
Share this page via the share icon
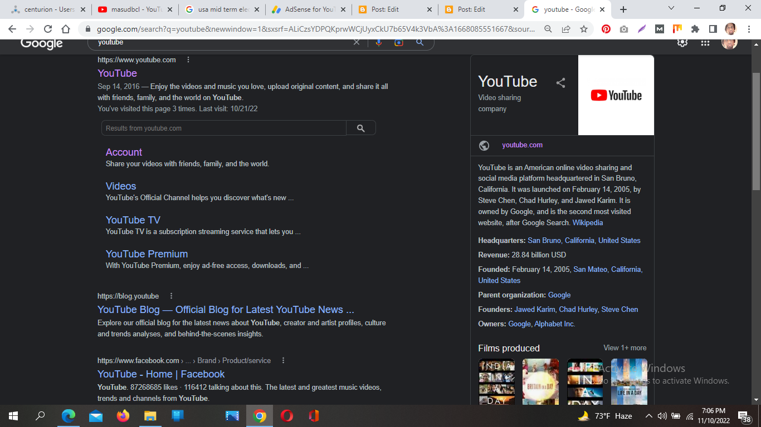tap(566, 29)
